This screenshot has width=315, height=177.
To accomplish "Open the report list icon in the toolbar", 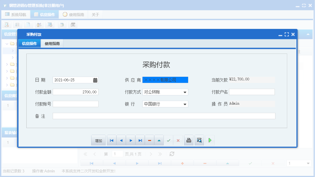I will [x=17, y=25].
